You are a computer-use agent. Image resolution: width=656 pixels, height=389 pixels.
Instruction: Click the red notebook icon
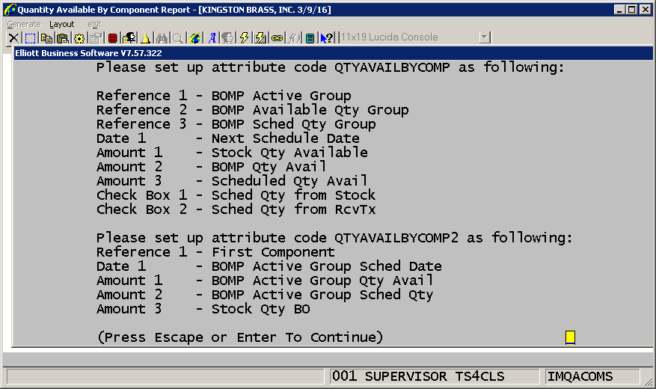point(113,37)
